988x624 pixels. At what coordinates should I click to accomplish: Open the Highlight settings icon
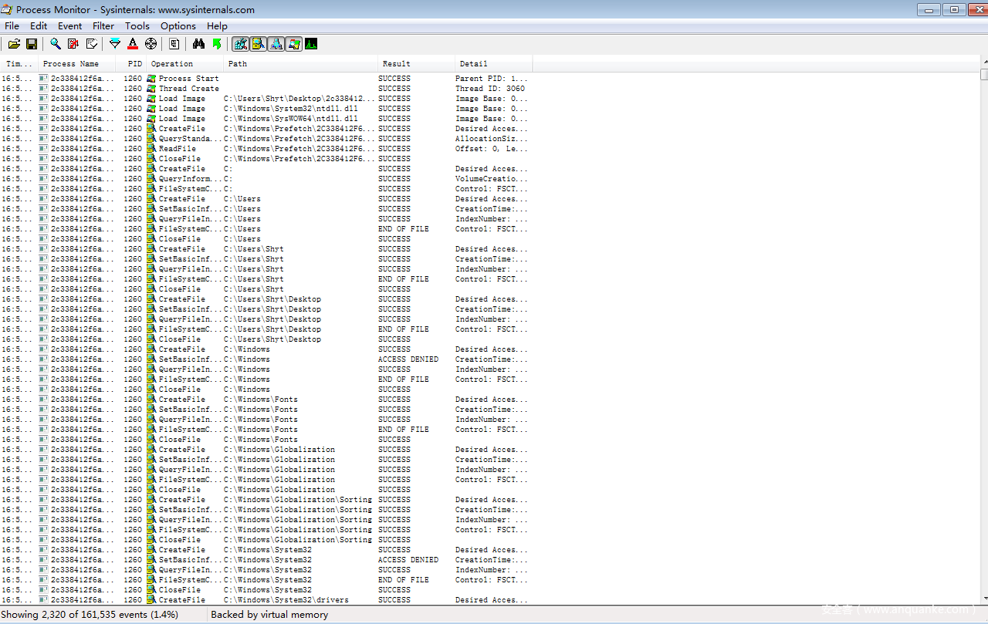pyautogui.click(x=133, y=44)
